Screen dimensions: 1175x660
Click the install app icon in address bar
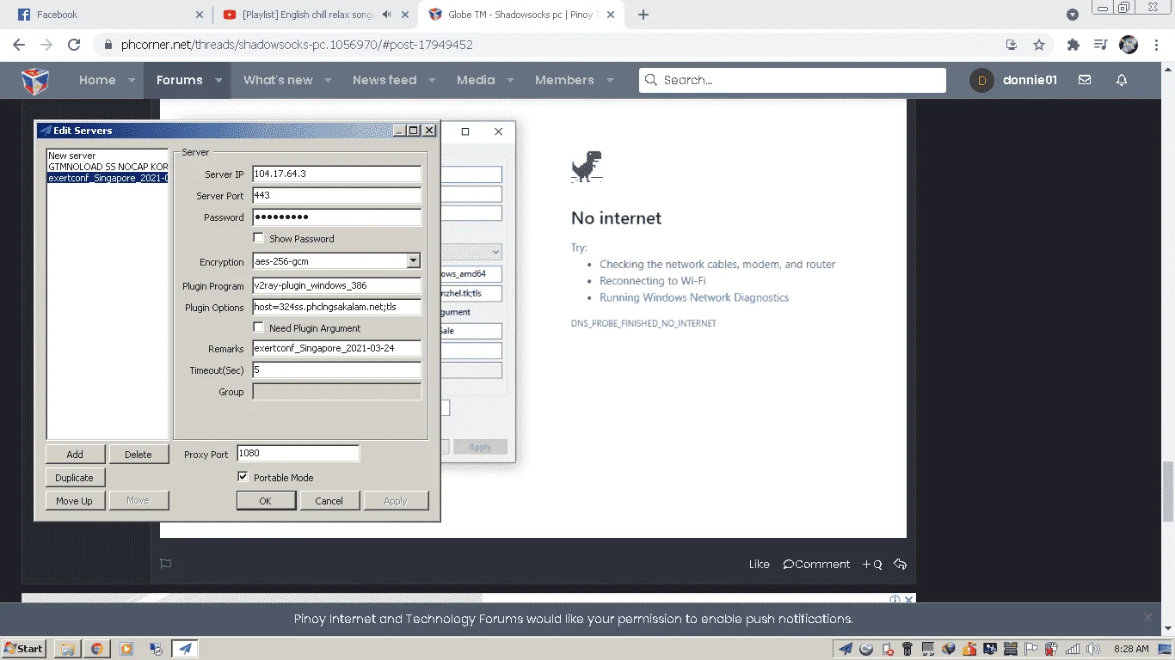(1012, 45)
